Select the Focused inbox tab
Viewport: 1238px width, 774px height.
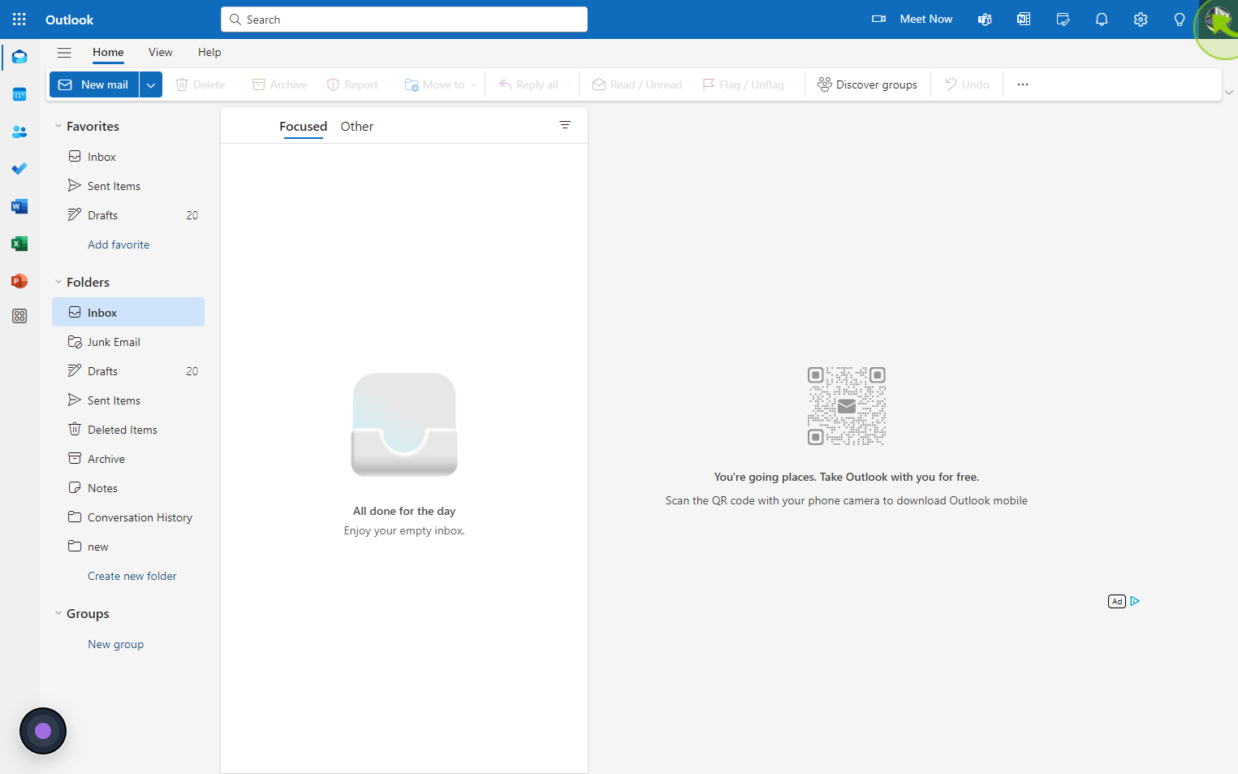coord(303,126)
